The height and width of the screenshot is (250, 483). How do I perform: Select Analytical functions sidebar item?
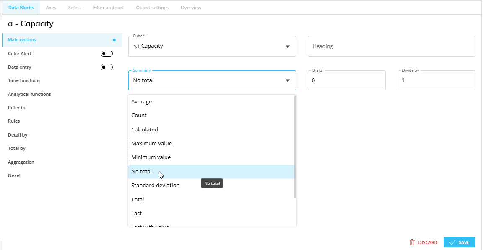pos(29,94)
